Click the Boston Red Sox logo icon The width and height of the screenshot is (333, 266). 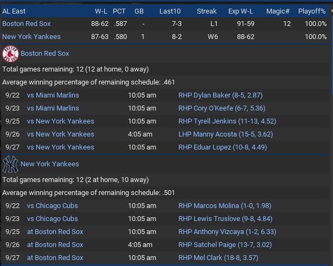tap(10, 54)
